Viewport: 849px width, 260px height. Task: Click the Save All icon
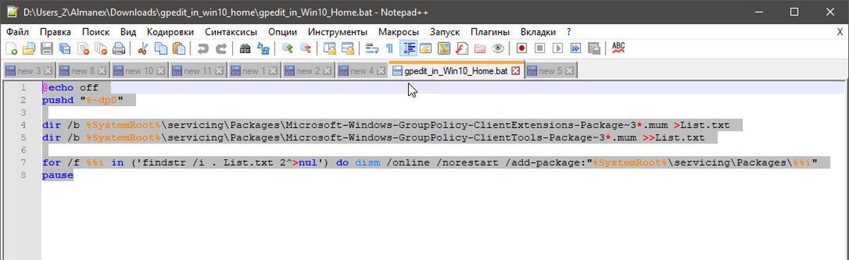[x=65, y=49]
